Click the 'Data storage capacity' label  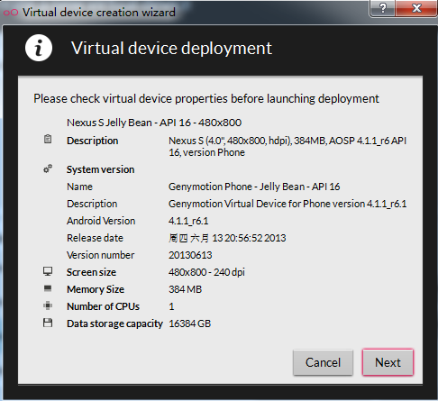(114, 324)
